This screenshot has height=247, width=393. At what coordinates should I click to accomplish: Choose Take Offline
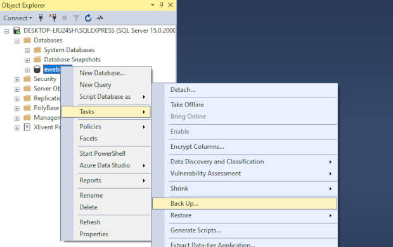tap(245, 104)
